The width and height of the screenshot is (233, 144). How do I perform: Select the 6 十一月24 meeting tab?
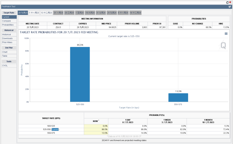pyautogui.click(x=123, y=13)
